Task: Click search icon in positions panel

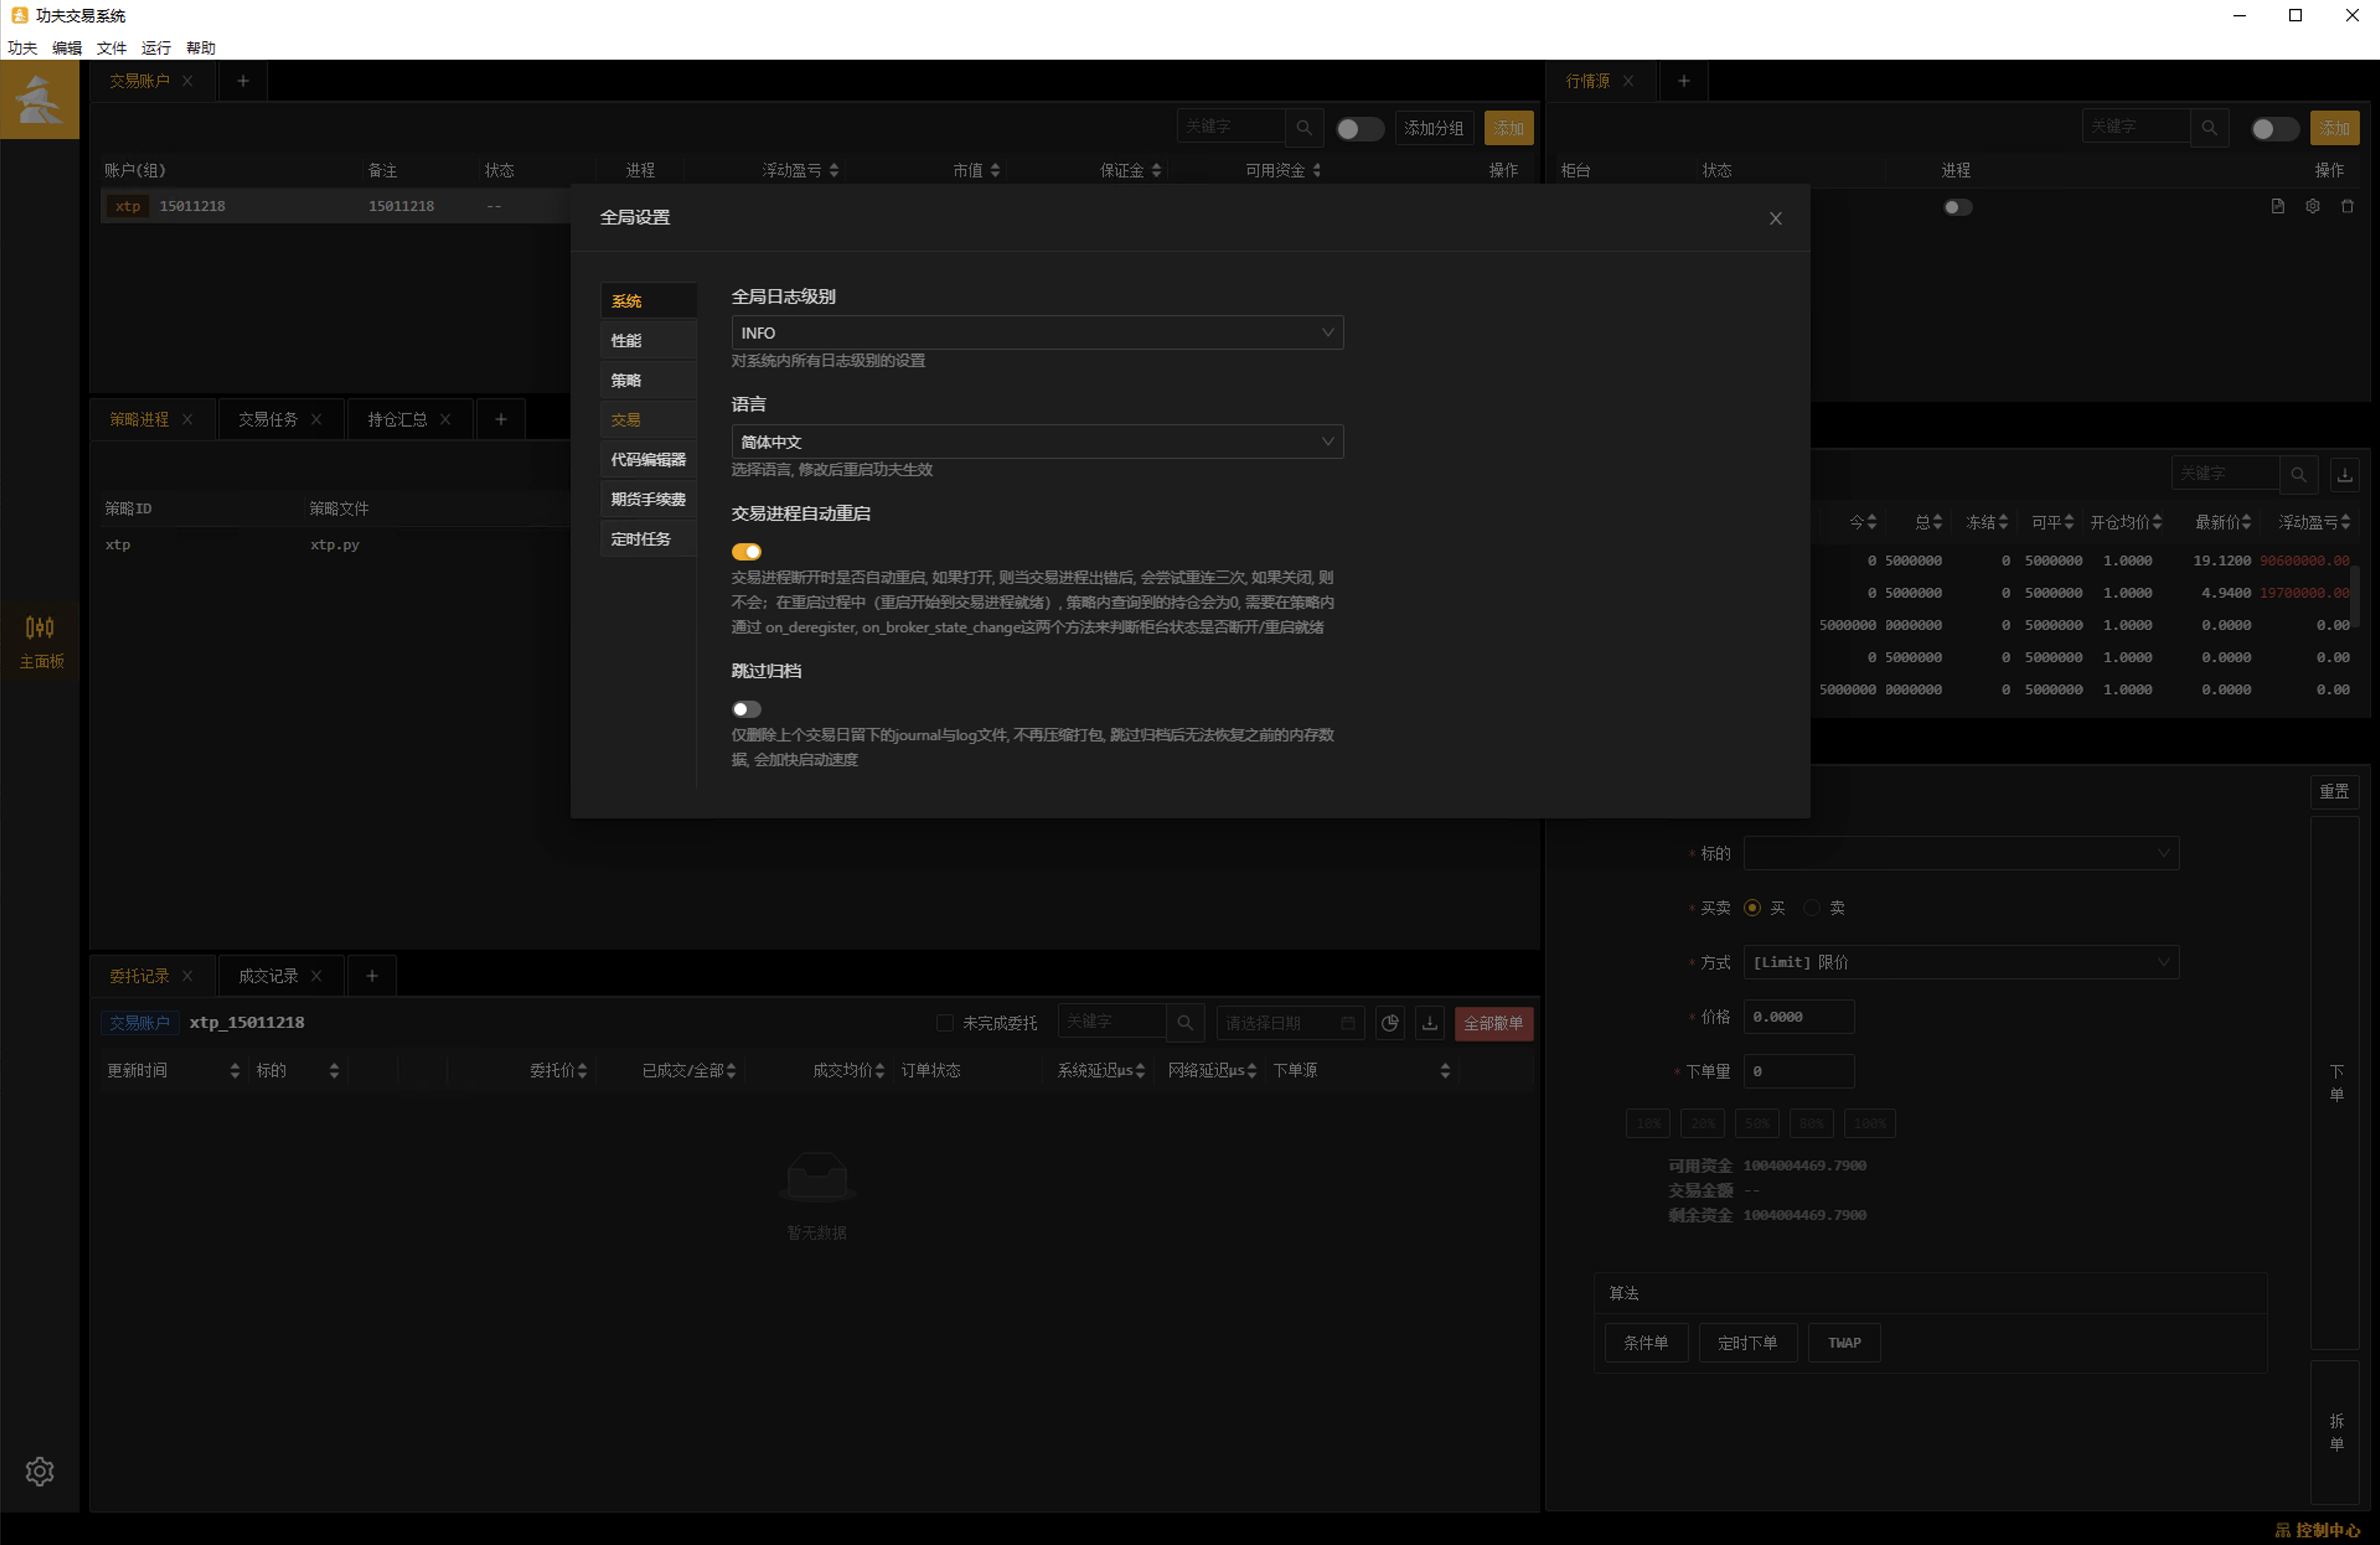Action: coord(2298,474)
